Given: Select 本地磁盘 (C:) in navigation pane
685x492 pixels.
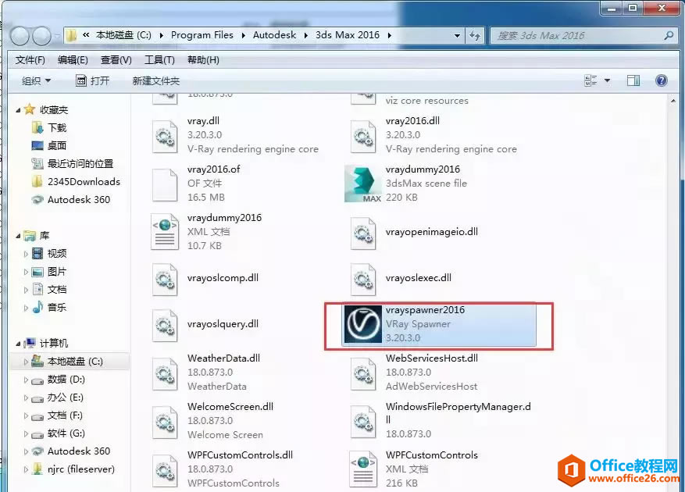Looking at the screenshot, I should 75,362.
